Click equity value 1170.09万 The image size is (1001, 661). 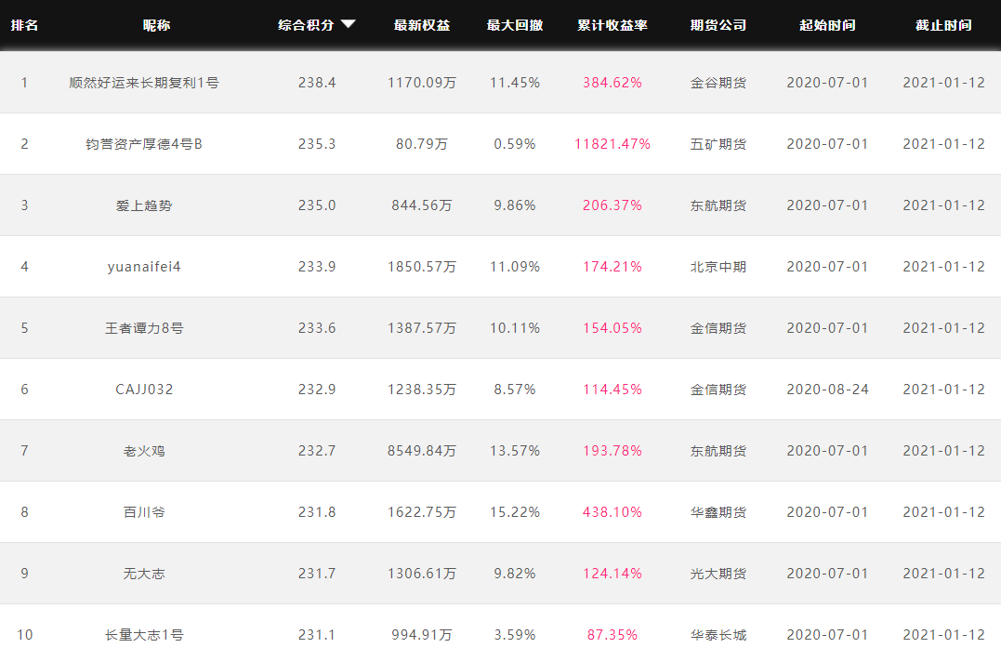tap(422, 83)
